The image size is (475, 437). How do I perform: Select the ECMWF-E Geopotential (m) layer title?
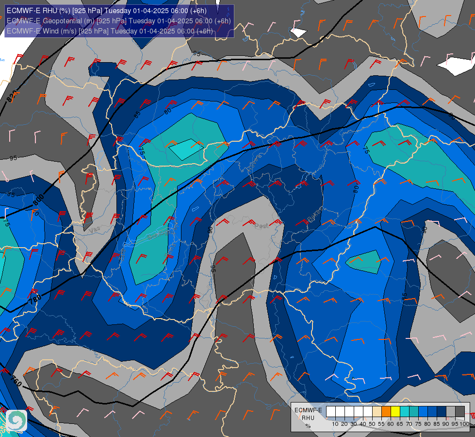tap(119, 21)
